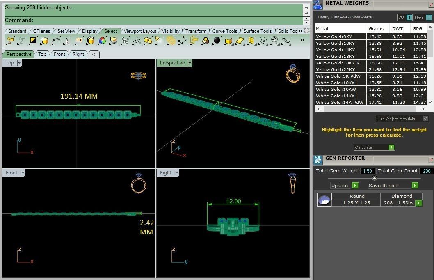The height and width of the screenshot is (280, 434).
Task: Open the Metal Weights panel flask icon
Action: pyautogui.click(x=318, y=5)
